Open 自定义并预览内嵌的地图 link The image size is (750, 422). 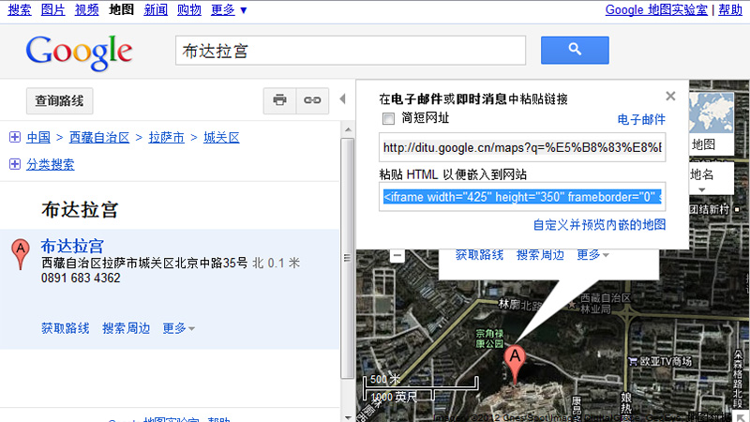599,224
